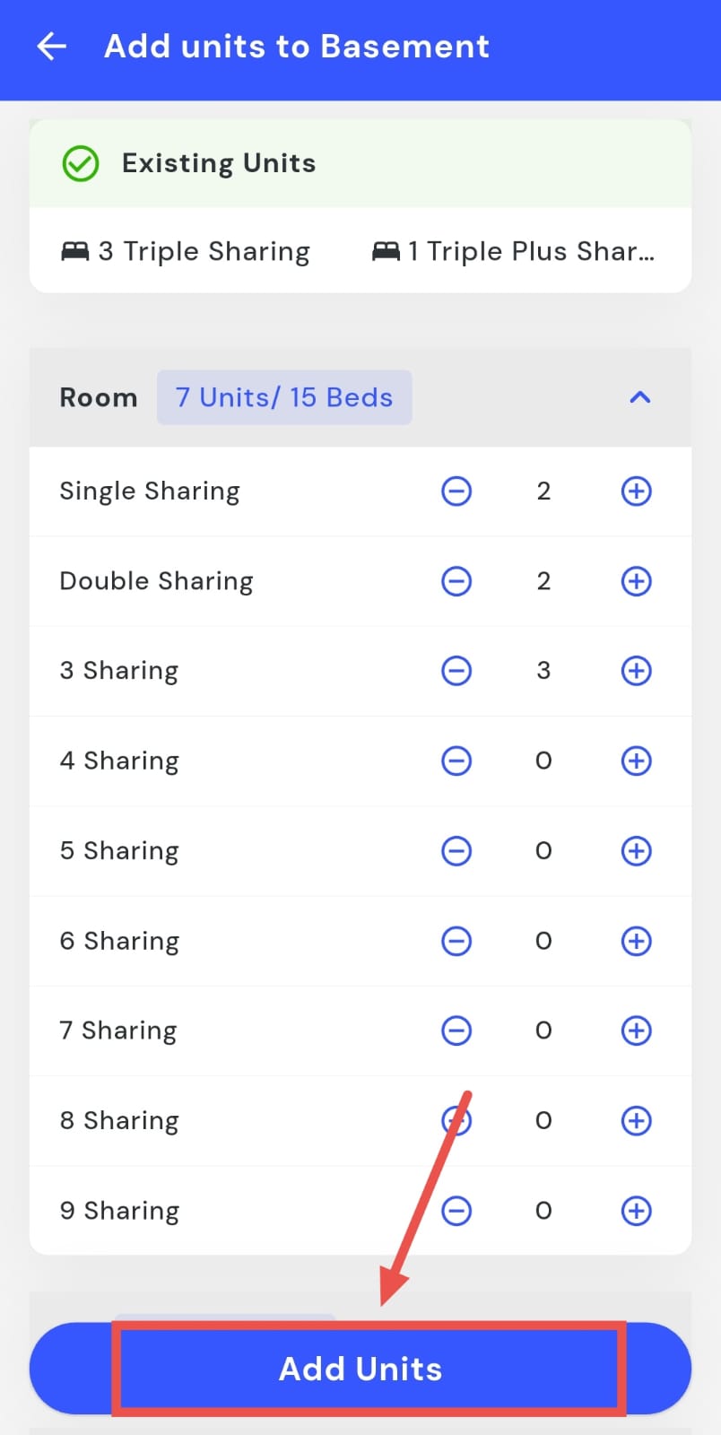This screenshot has width=721, height=1435.
Task: Add a 7 Sharing unit
Action: click(636, 1031)
